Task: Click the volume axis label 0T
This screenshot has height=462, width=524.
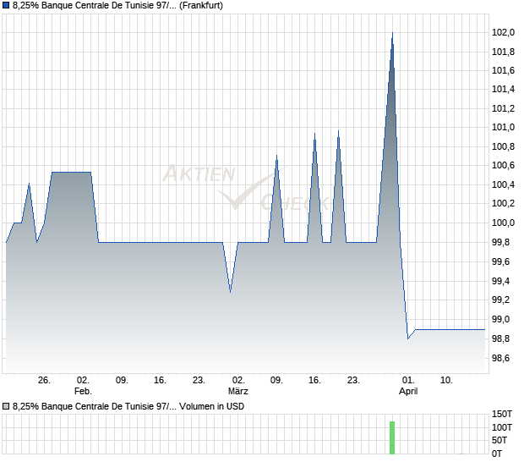Action: point(497,454)
